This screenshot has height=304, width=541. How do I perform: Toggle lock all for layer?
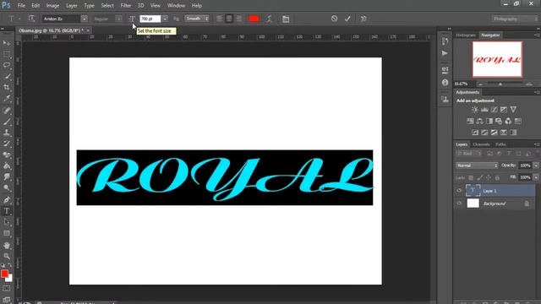(497, 177)
